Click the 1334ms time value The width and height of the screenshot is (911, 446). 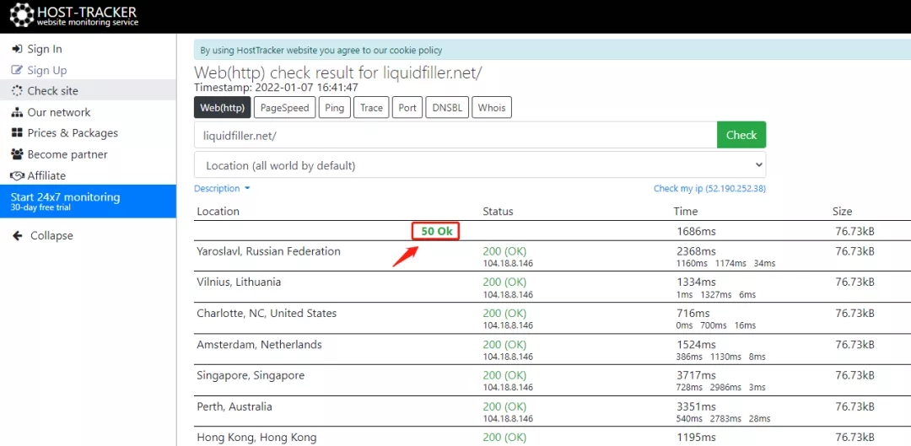696,282
